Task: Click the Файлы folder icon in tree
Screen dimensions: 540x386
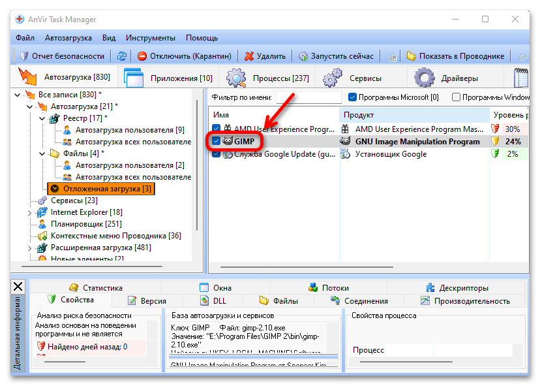Action: 54,153
